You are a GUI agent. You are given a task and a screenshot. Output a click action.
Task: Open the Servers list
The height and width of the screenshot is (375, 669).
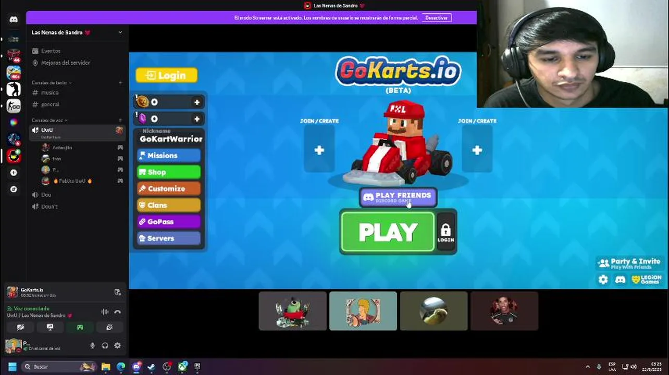point(169,238)
